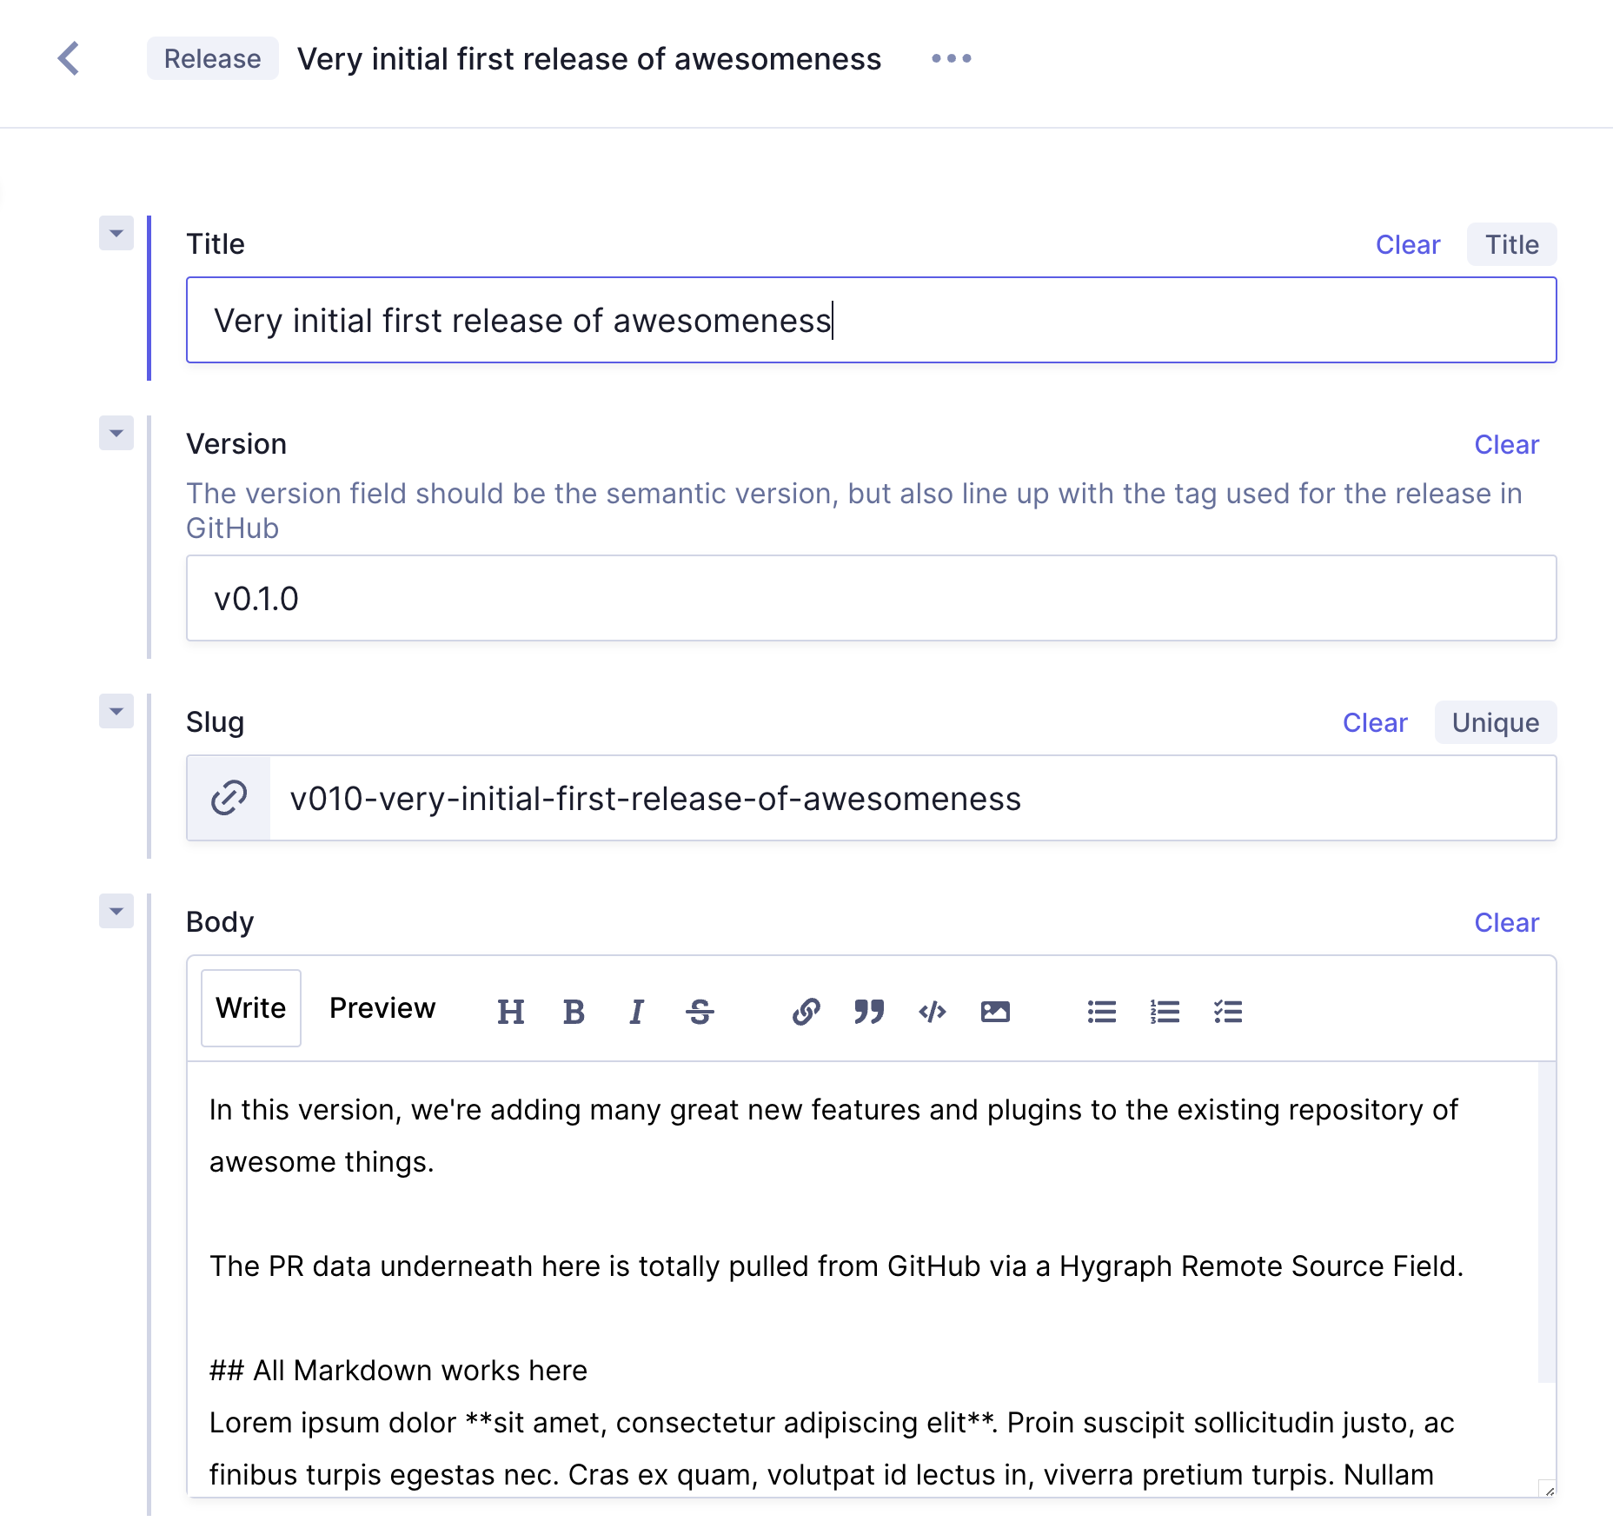
Task: Insert a hyperlink using the link icon
Action: 805,1010
